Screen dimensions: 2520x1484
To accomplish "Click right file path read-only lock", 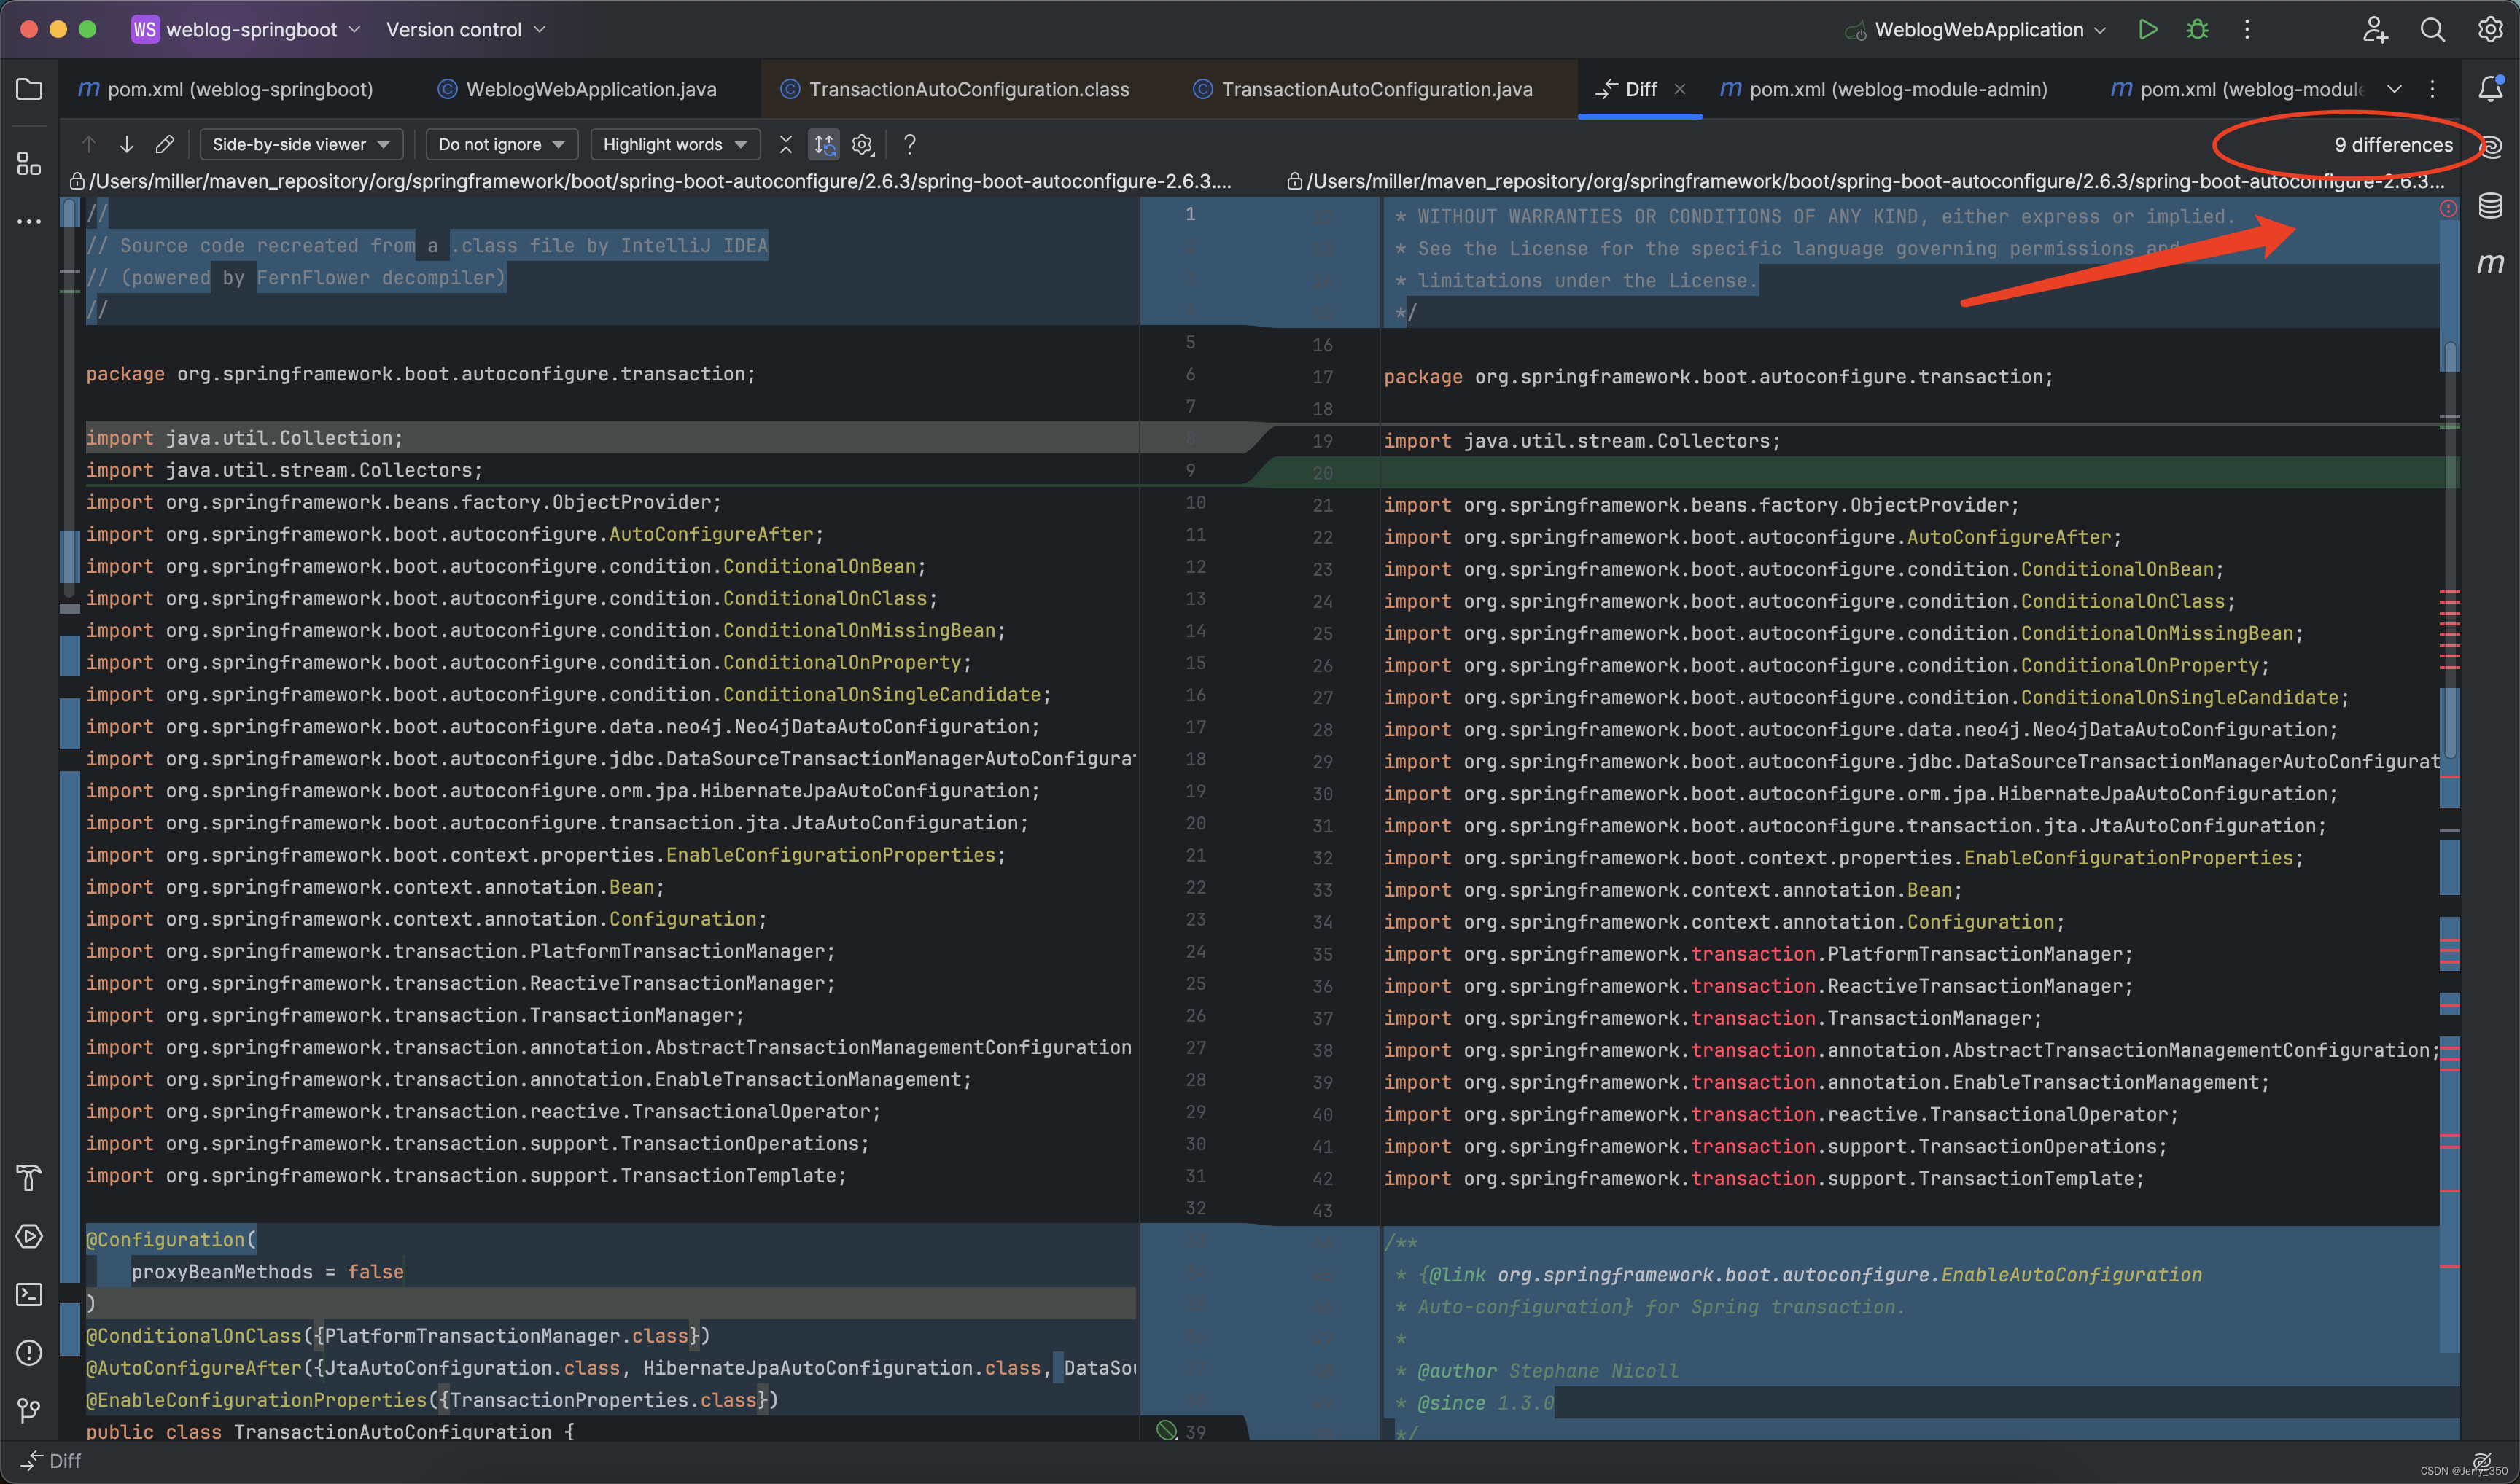I will point(1294,181).
